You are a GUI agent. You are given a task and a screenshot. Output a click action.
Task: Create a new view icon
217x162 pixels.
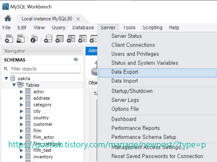pyautogui.click(x=71, y=39)
